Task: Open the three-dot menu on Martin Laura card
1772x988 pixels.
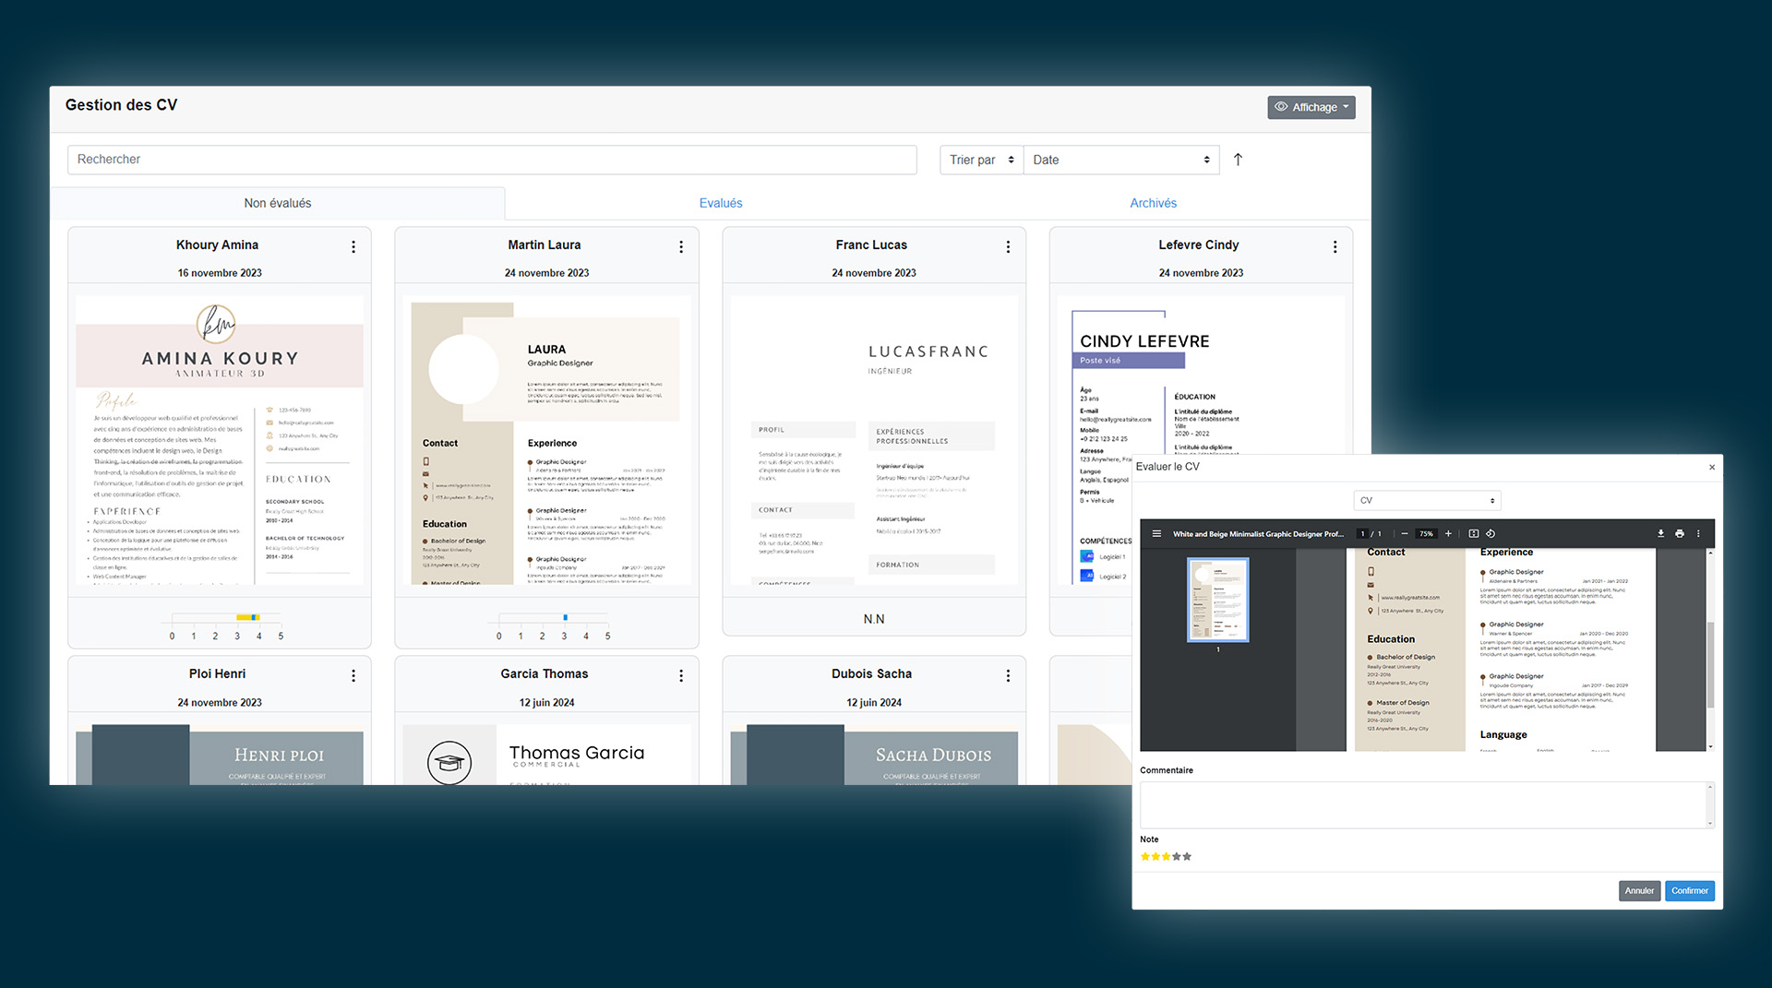Action: 681,247
